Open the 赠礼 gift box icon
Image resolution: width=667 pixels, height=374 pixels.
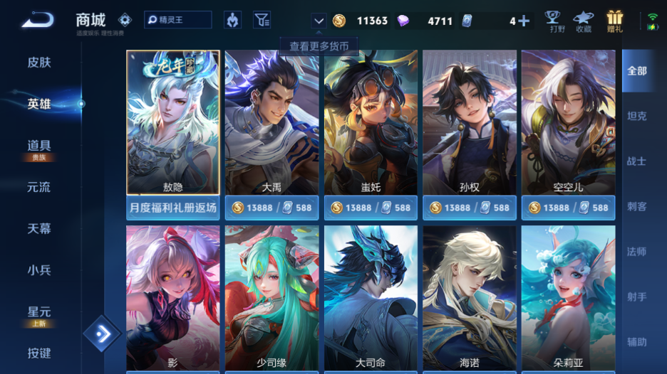pyautogui.click(x=615, y=21)
